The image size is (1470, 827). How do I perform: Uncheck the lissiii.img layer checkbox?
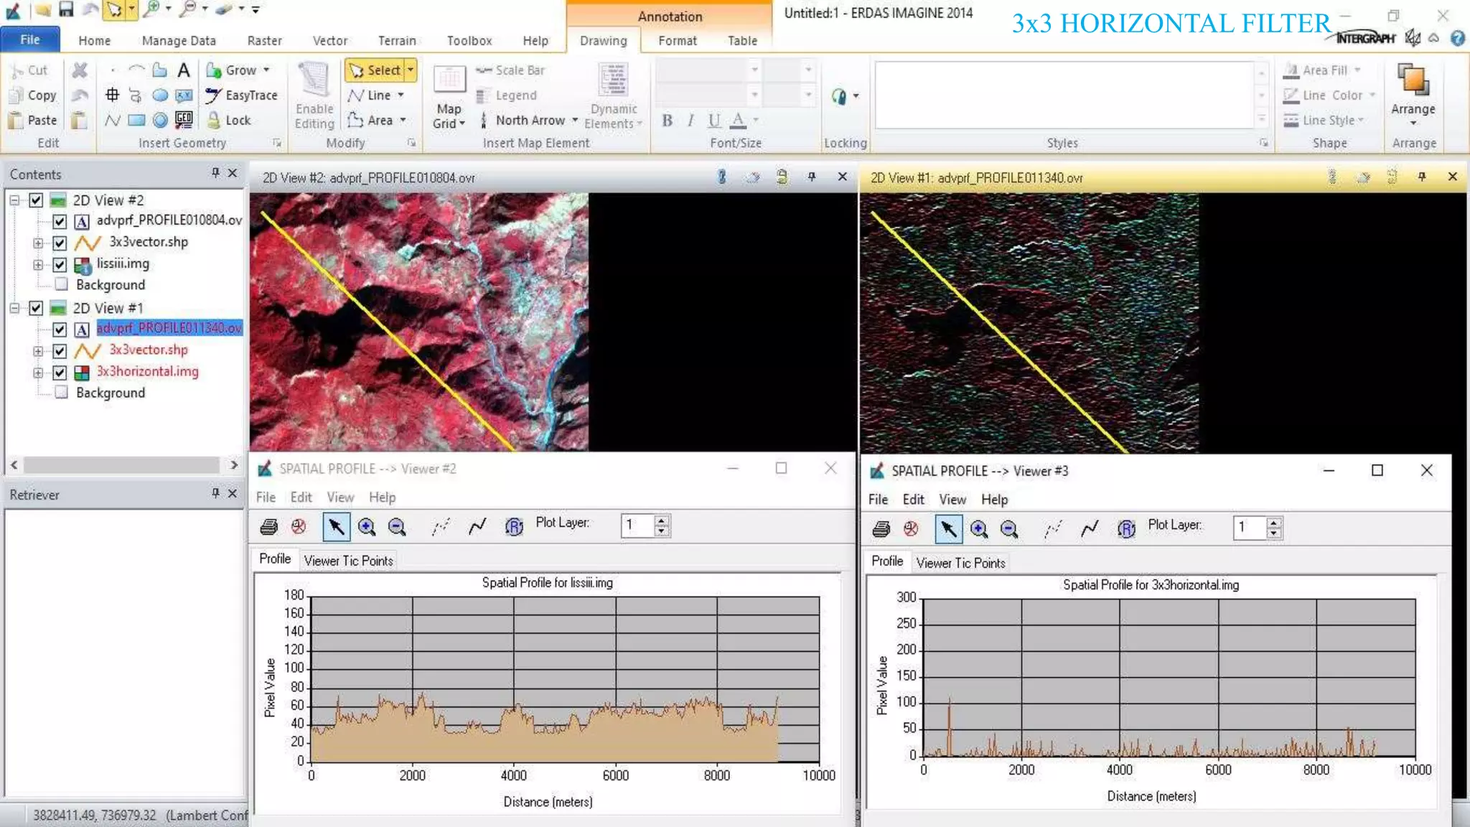pos(60,264)
